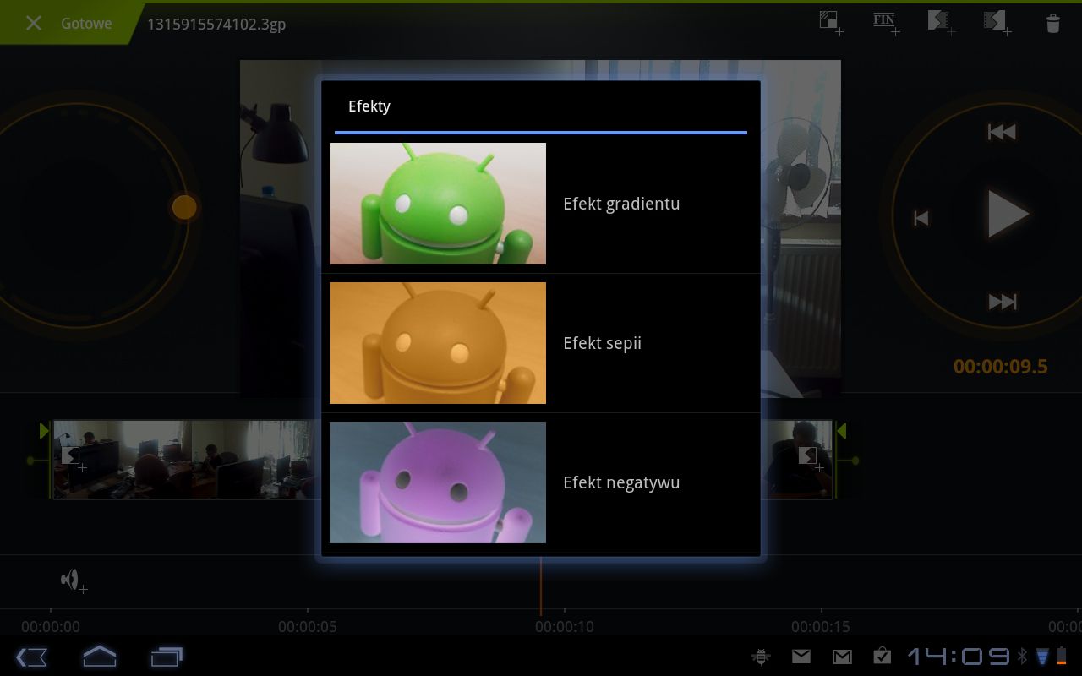Select the Efekt sepii option
Image resolution: width=1082 pixels, height=676 pixels.
pyautogui.click(x=541, y=343)
